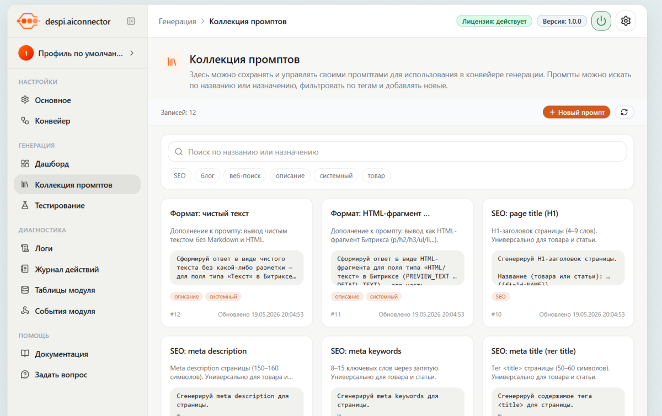Screen dimensions: 662x416
Task: Open События модуля in the sidebar
Action: pos(77,311)
